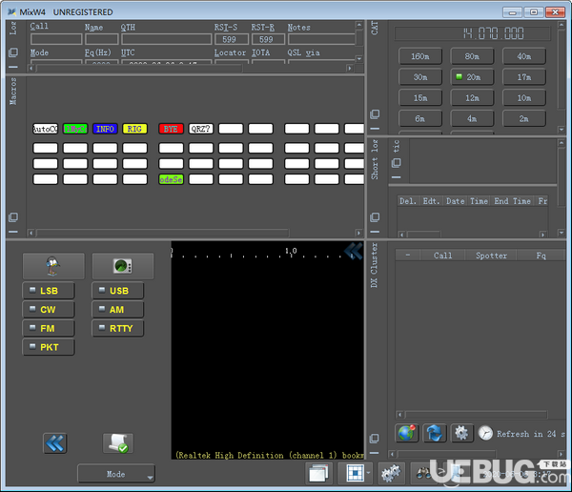This screenshot has width=572, height=492.
Task: Click the blue grid layout icon
Action: point(355,473)
